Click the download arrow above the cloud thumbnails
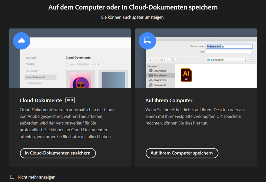The height and width of the screenshot is (182, 266). [98, 64]
